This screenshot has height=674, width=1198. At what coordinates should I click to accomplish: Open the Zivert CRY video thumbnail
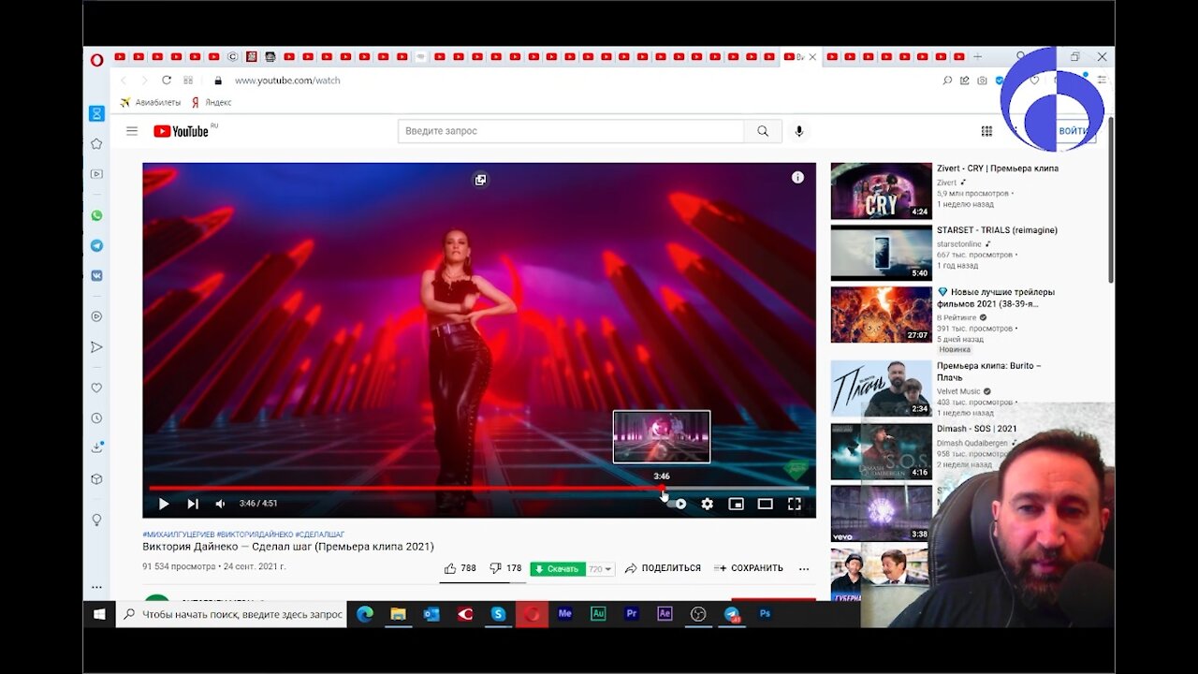click(x=882, y=191)
